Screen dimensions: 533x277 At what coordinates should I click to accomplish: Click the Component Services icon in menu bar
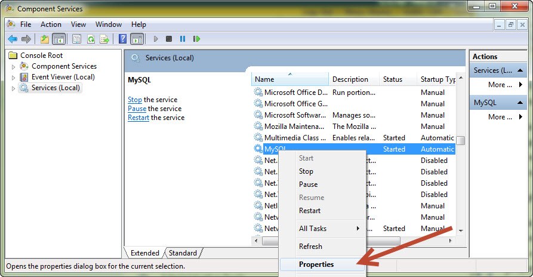click(x=11, y=24)
